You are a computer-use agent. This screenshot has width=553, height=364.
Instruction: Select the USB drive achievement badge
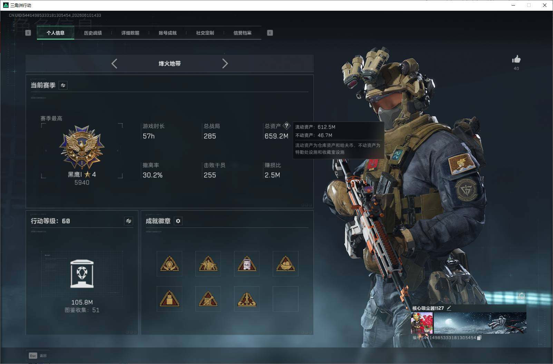169,299
